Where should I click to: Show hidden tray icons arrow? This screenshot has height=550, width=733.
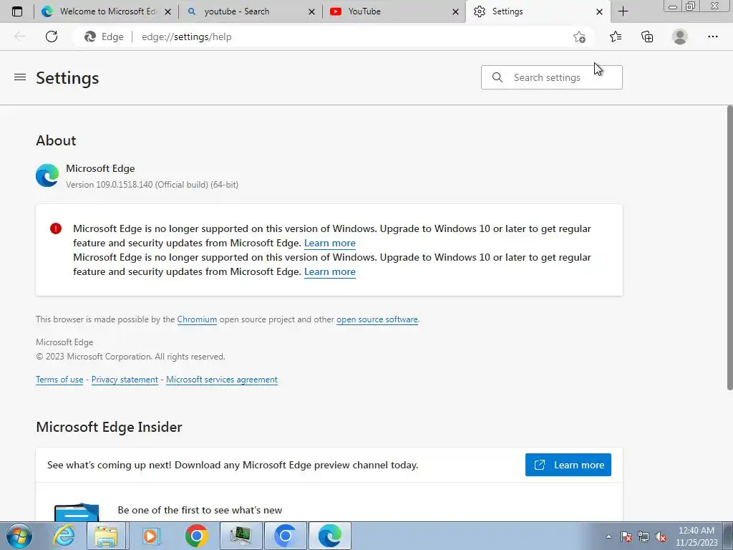pos(608,536)
